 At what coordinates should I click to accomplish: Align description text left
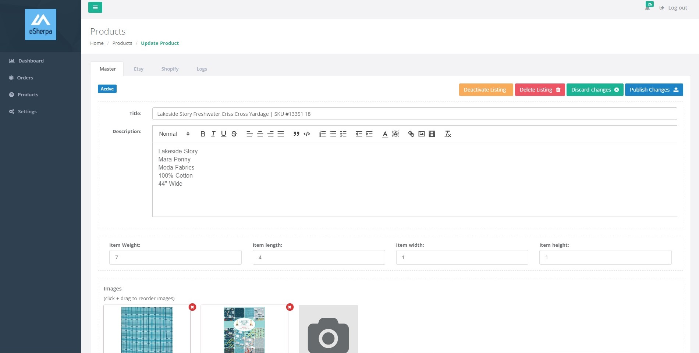click(249, 134)
